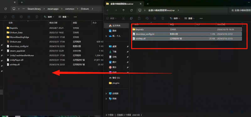Screen dimensions: 251x117
Task: Expand the 网络 tree node
Action: coord(106,99)
